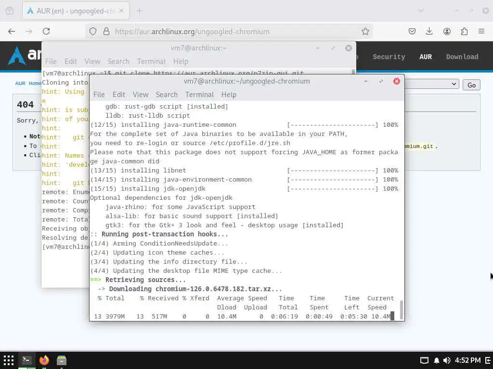The width and height of the screenshot is (493, 369).
Task: Open the dropdown beside Go button
Action: tap(431, 84)
